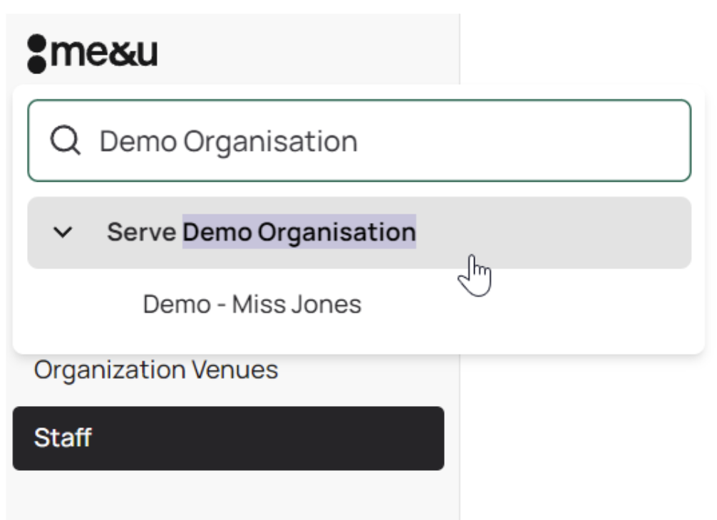The height and width of the screenshot is (520, 717).
Task: Open the Organization Venues page
Action: (x=156, y=370)
